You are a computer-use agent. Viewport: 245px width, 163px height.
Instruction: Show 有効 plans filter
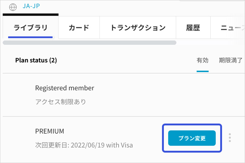tap(202, 60)
